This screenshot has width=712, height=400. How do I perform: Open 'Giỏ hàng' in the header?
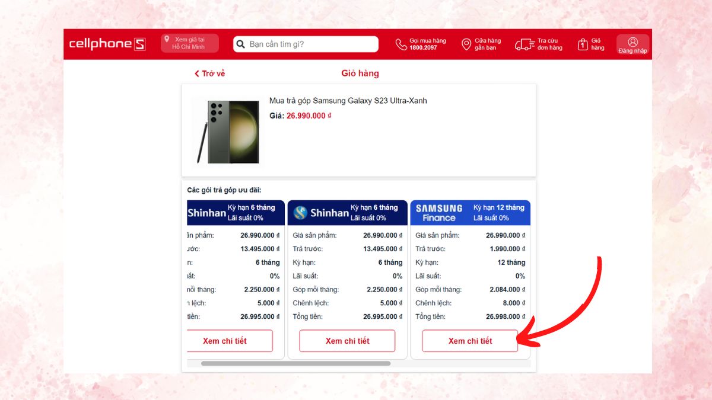[x=592, y=44]
